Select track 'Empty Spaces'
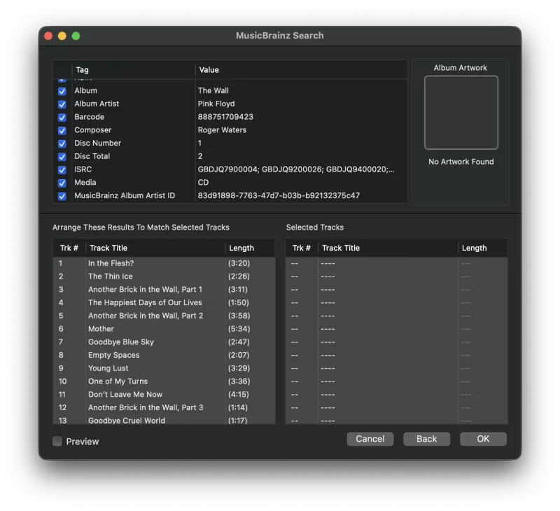This screenshot has height=511, width=560. (x=164, y=355)
